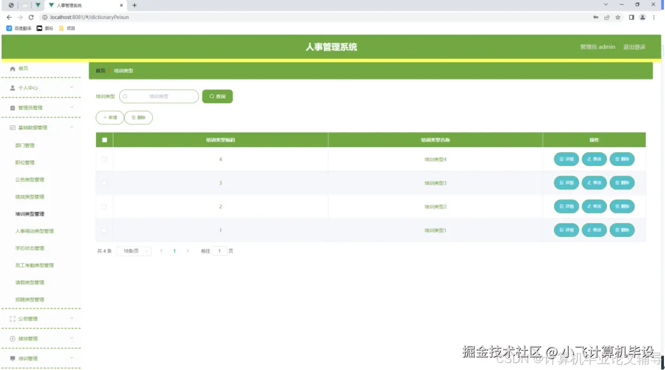Click 修改 for 培训类型3
Screen dimensions: 665x370
[x=594, y=183]
